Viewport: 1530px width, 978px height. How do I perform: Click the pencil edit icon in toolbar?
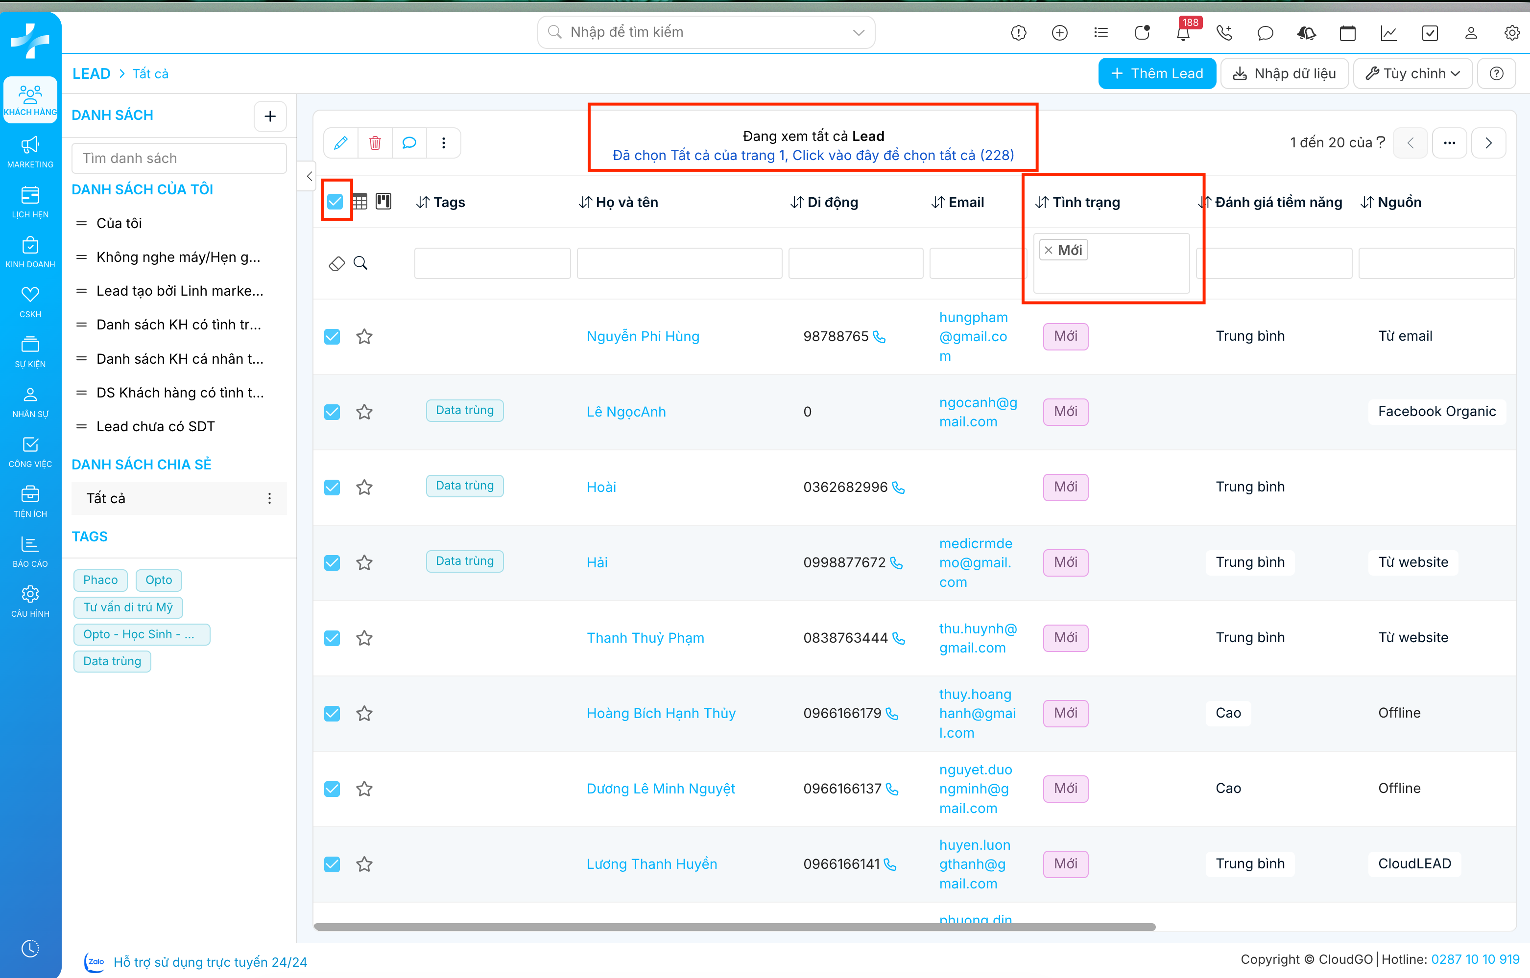coord(340,143)
